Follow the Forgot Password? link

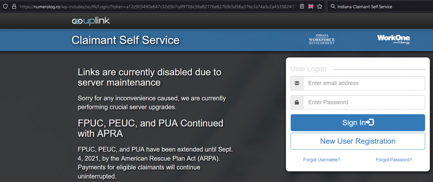click(x=394, y=160)
